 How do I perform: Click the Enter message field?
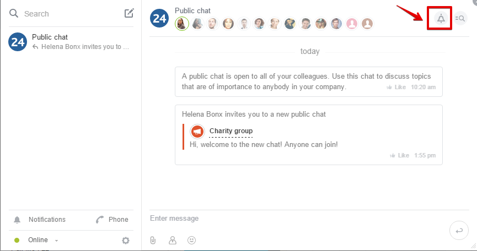[298, 218]
